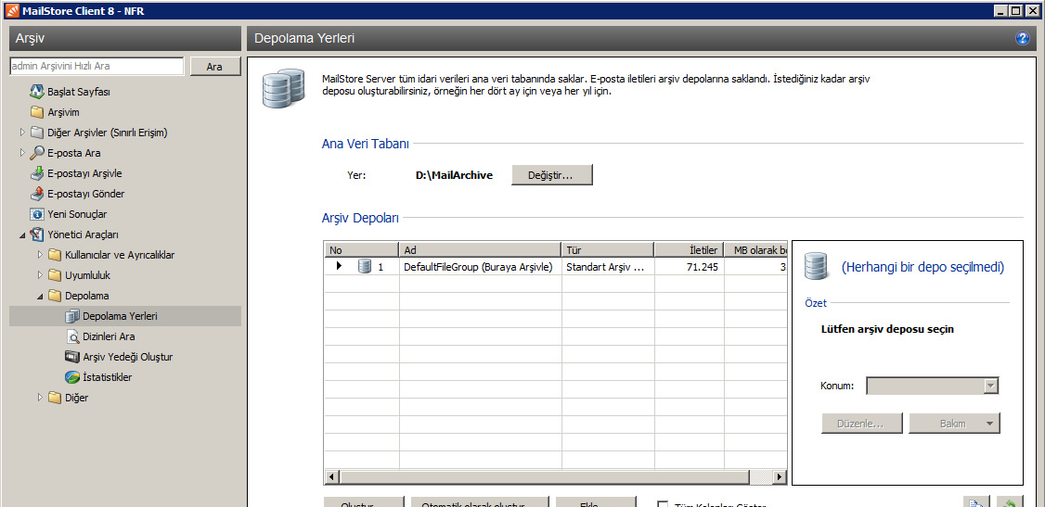The width and height of the screenshot is (1045, 507).
Task: Click the Ara search button
Action: pyautogui.click(x=214, y=67)
